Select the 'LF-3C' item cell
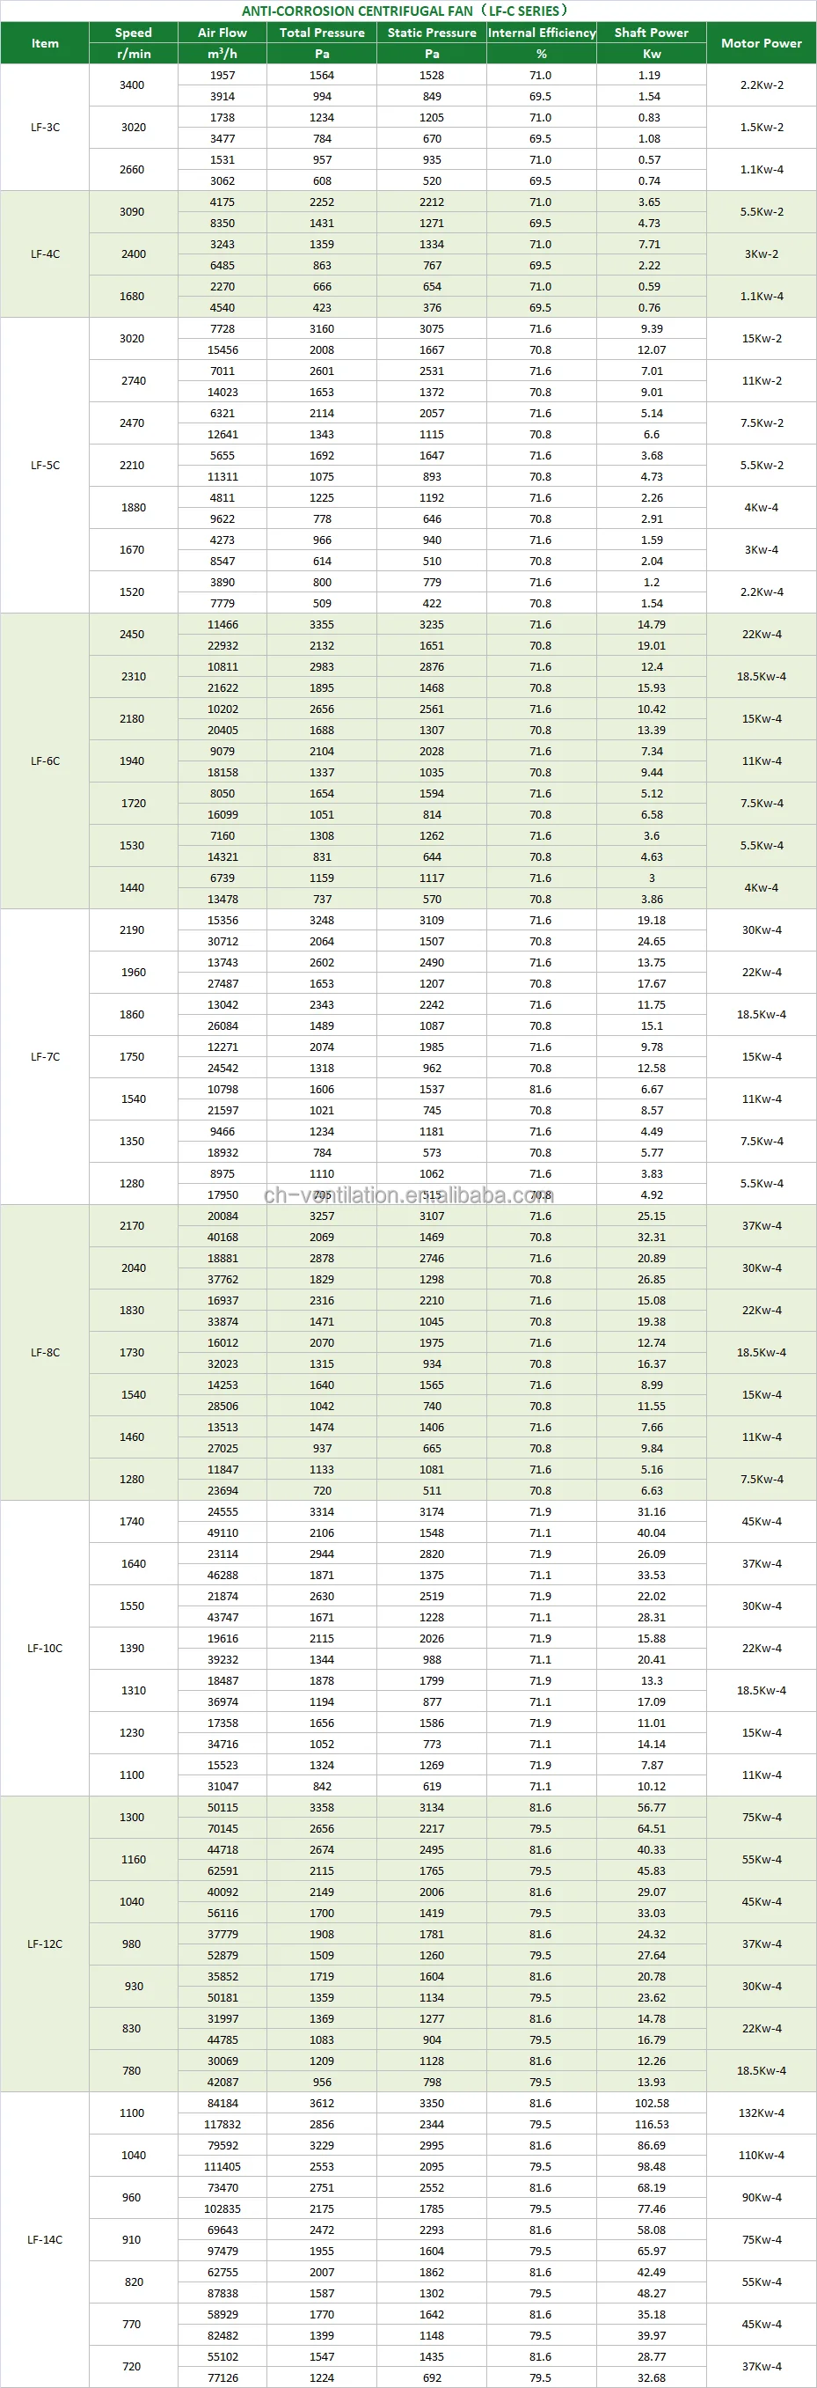 point(45,127)
